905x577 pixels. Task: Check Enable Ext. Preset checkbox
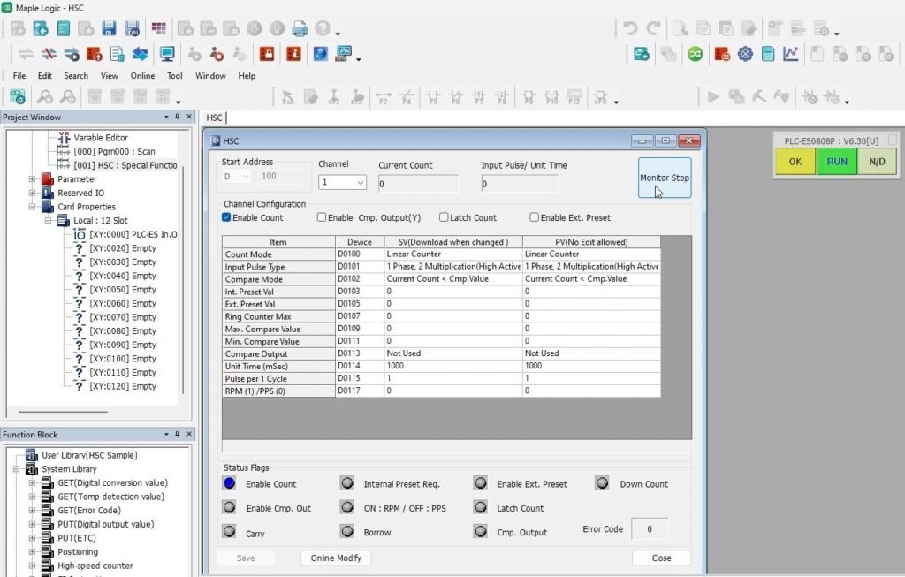[x=534, y=217]
